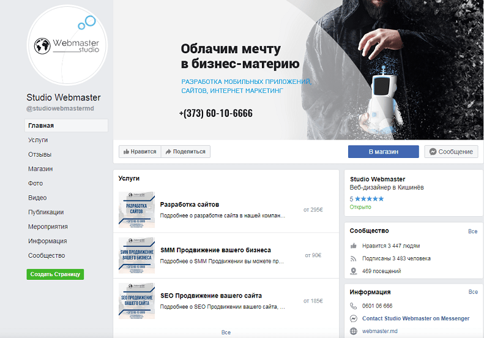Switch to the Отзывы sidebar tab
Viewport: 484px width, 338px height.
point(40,154)
